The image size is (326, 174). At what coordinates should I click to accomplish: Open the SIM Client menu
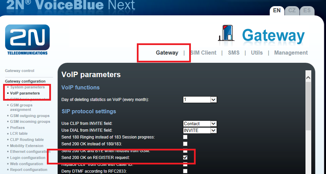[203, 53]
